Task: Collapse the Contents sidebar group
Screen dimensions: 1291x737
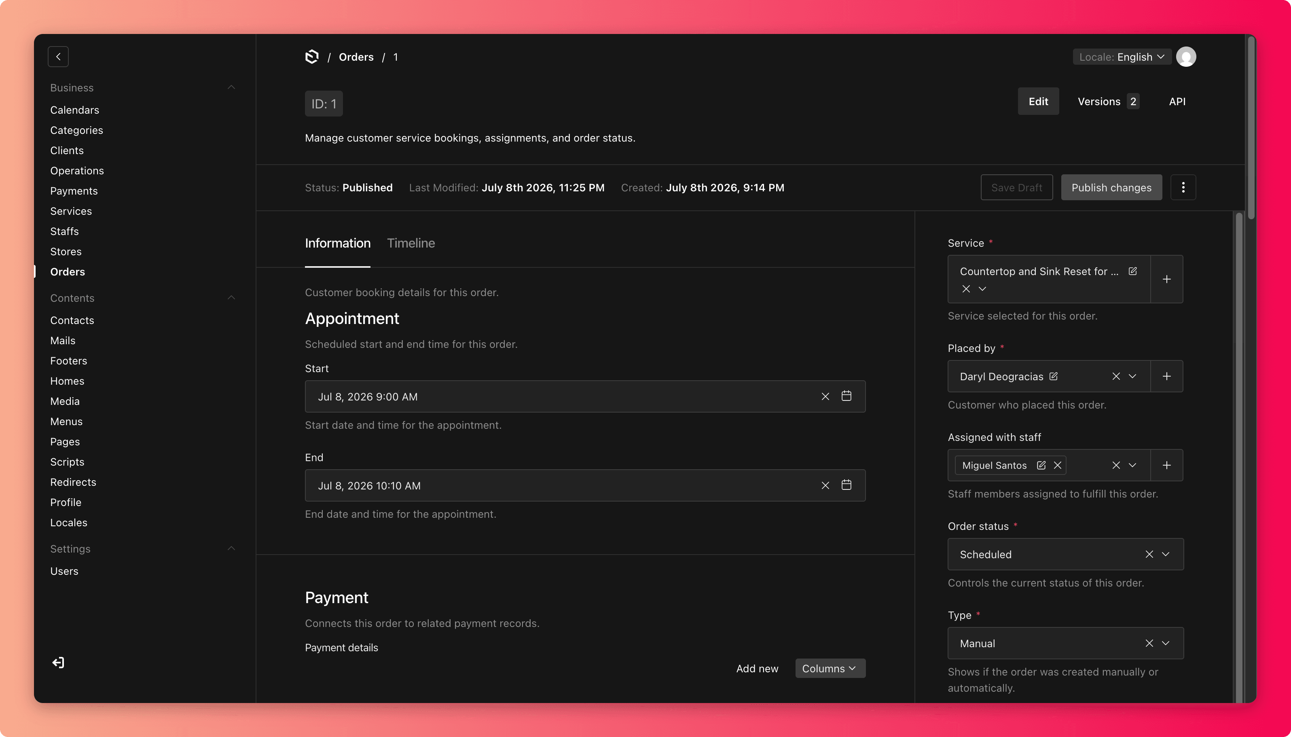Action: tap(231, 298)
